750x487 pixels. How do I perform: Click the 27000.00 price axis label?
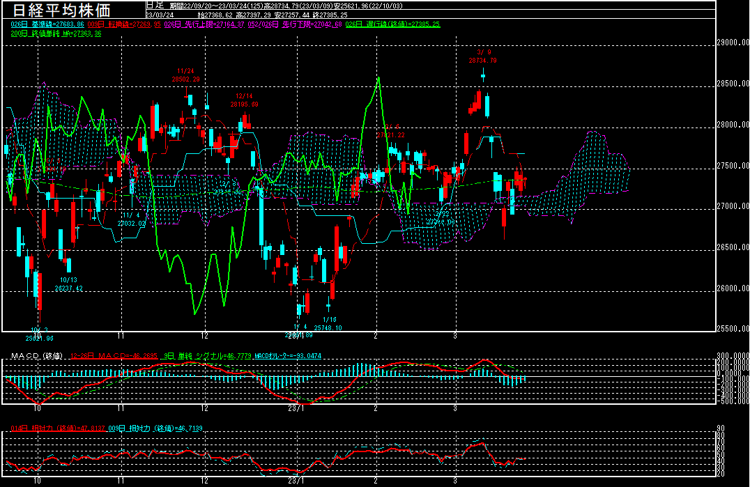733,206
